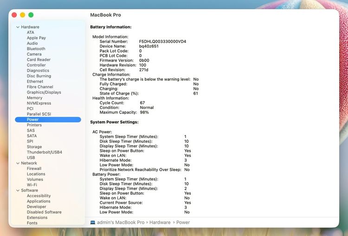Click the Hardware Revision value 100
The width and height of the screenshot is (348, 236).
pyautogui.click(x=142, y=65)
